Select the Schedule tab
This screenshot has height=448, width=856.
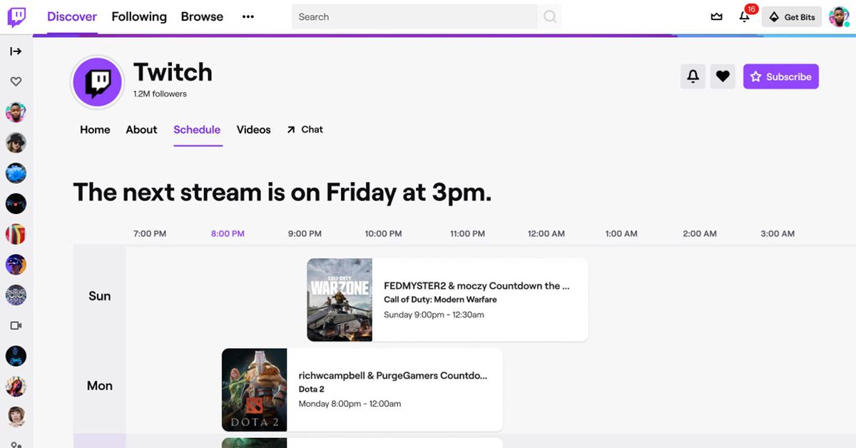point(197,130)
